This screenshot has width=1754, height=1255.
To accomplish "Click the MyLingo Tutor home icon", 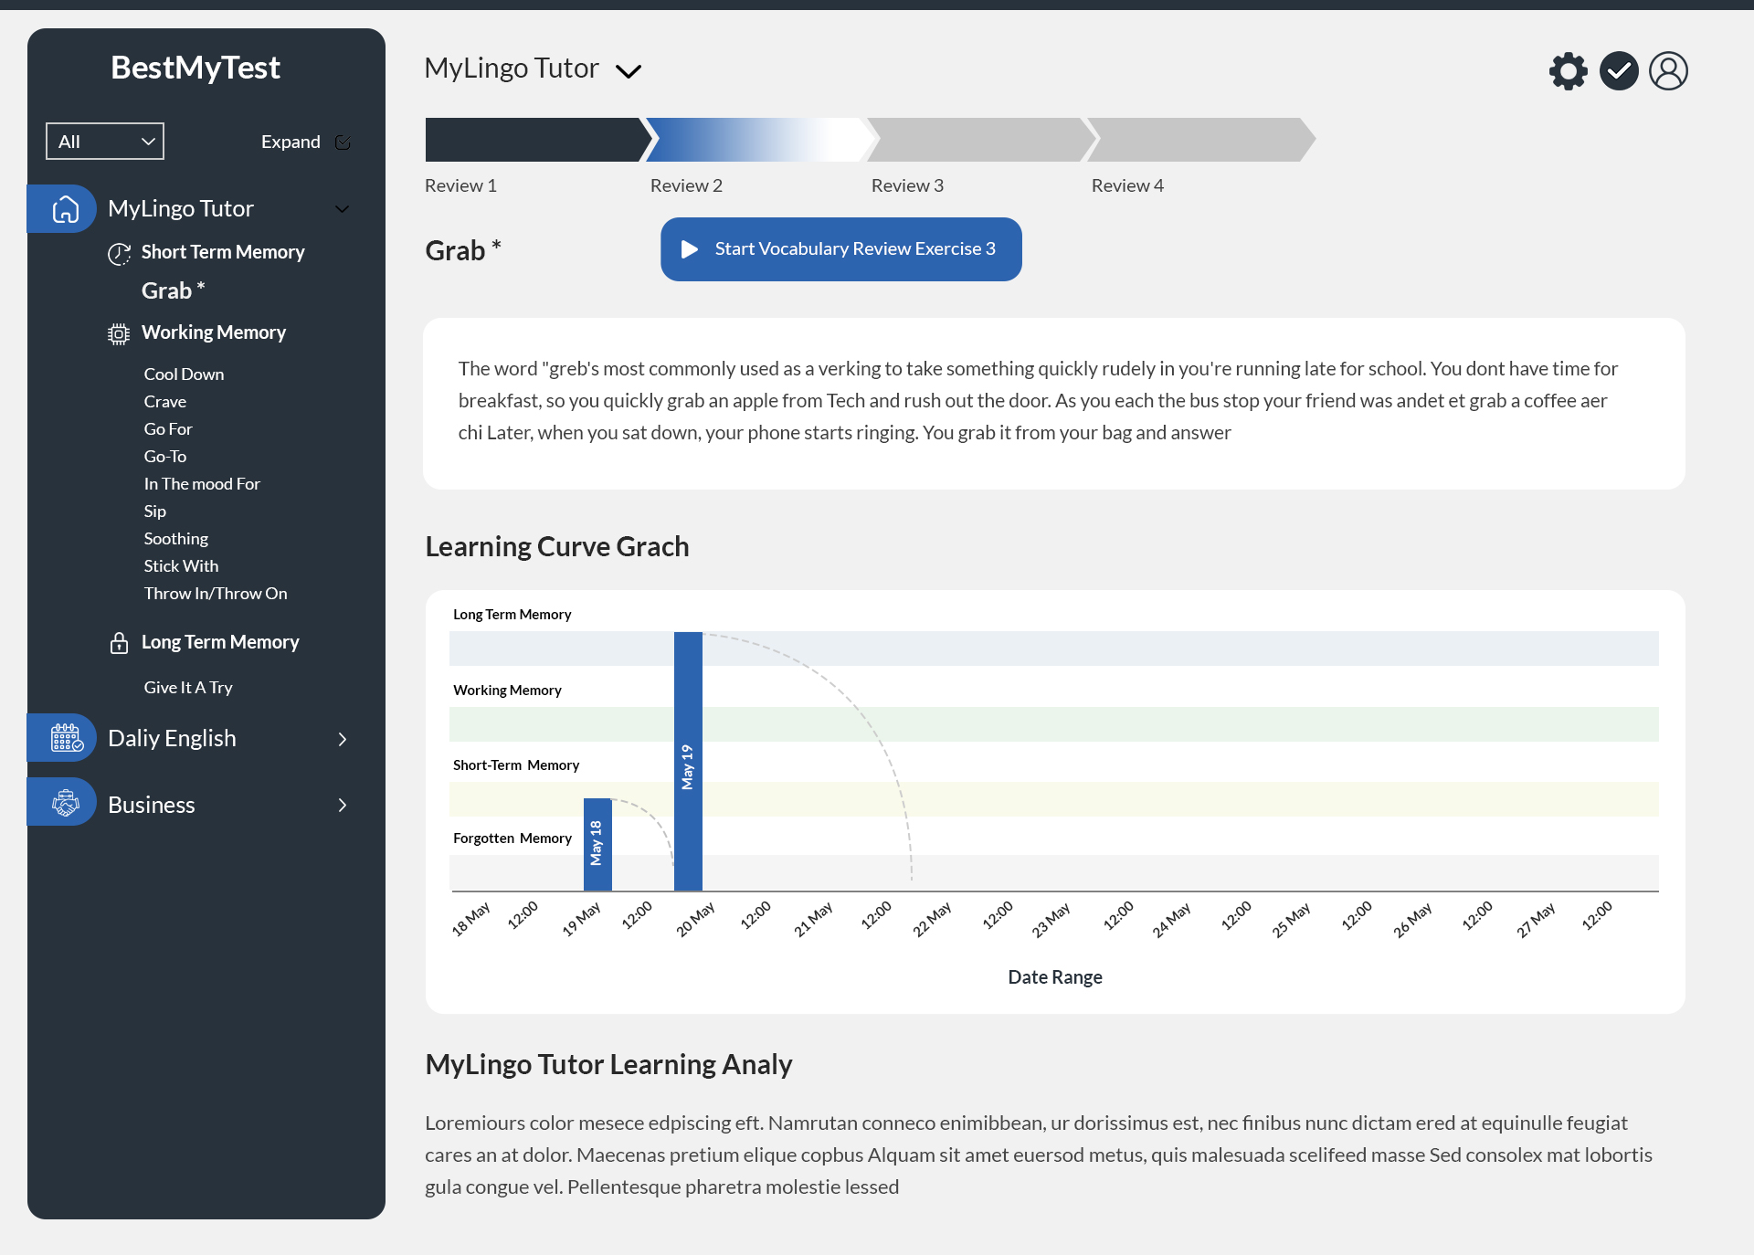I will point(65,209).
